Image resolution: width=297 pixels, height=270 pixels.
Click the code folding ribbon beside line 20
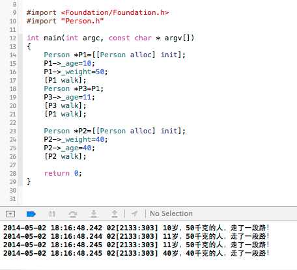click(x=20, y=106)
